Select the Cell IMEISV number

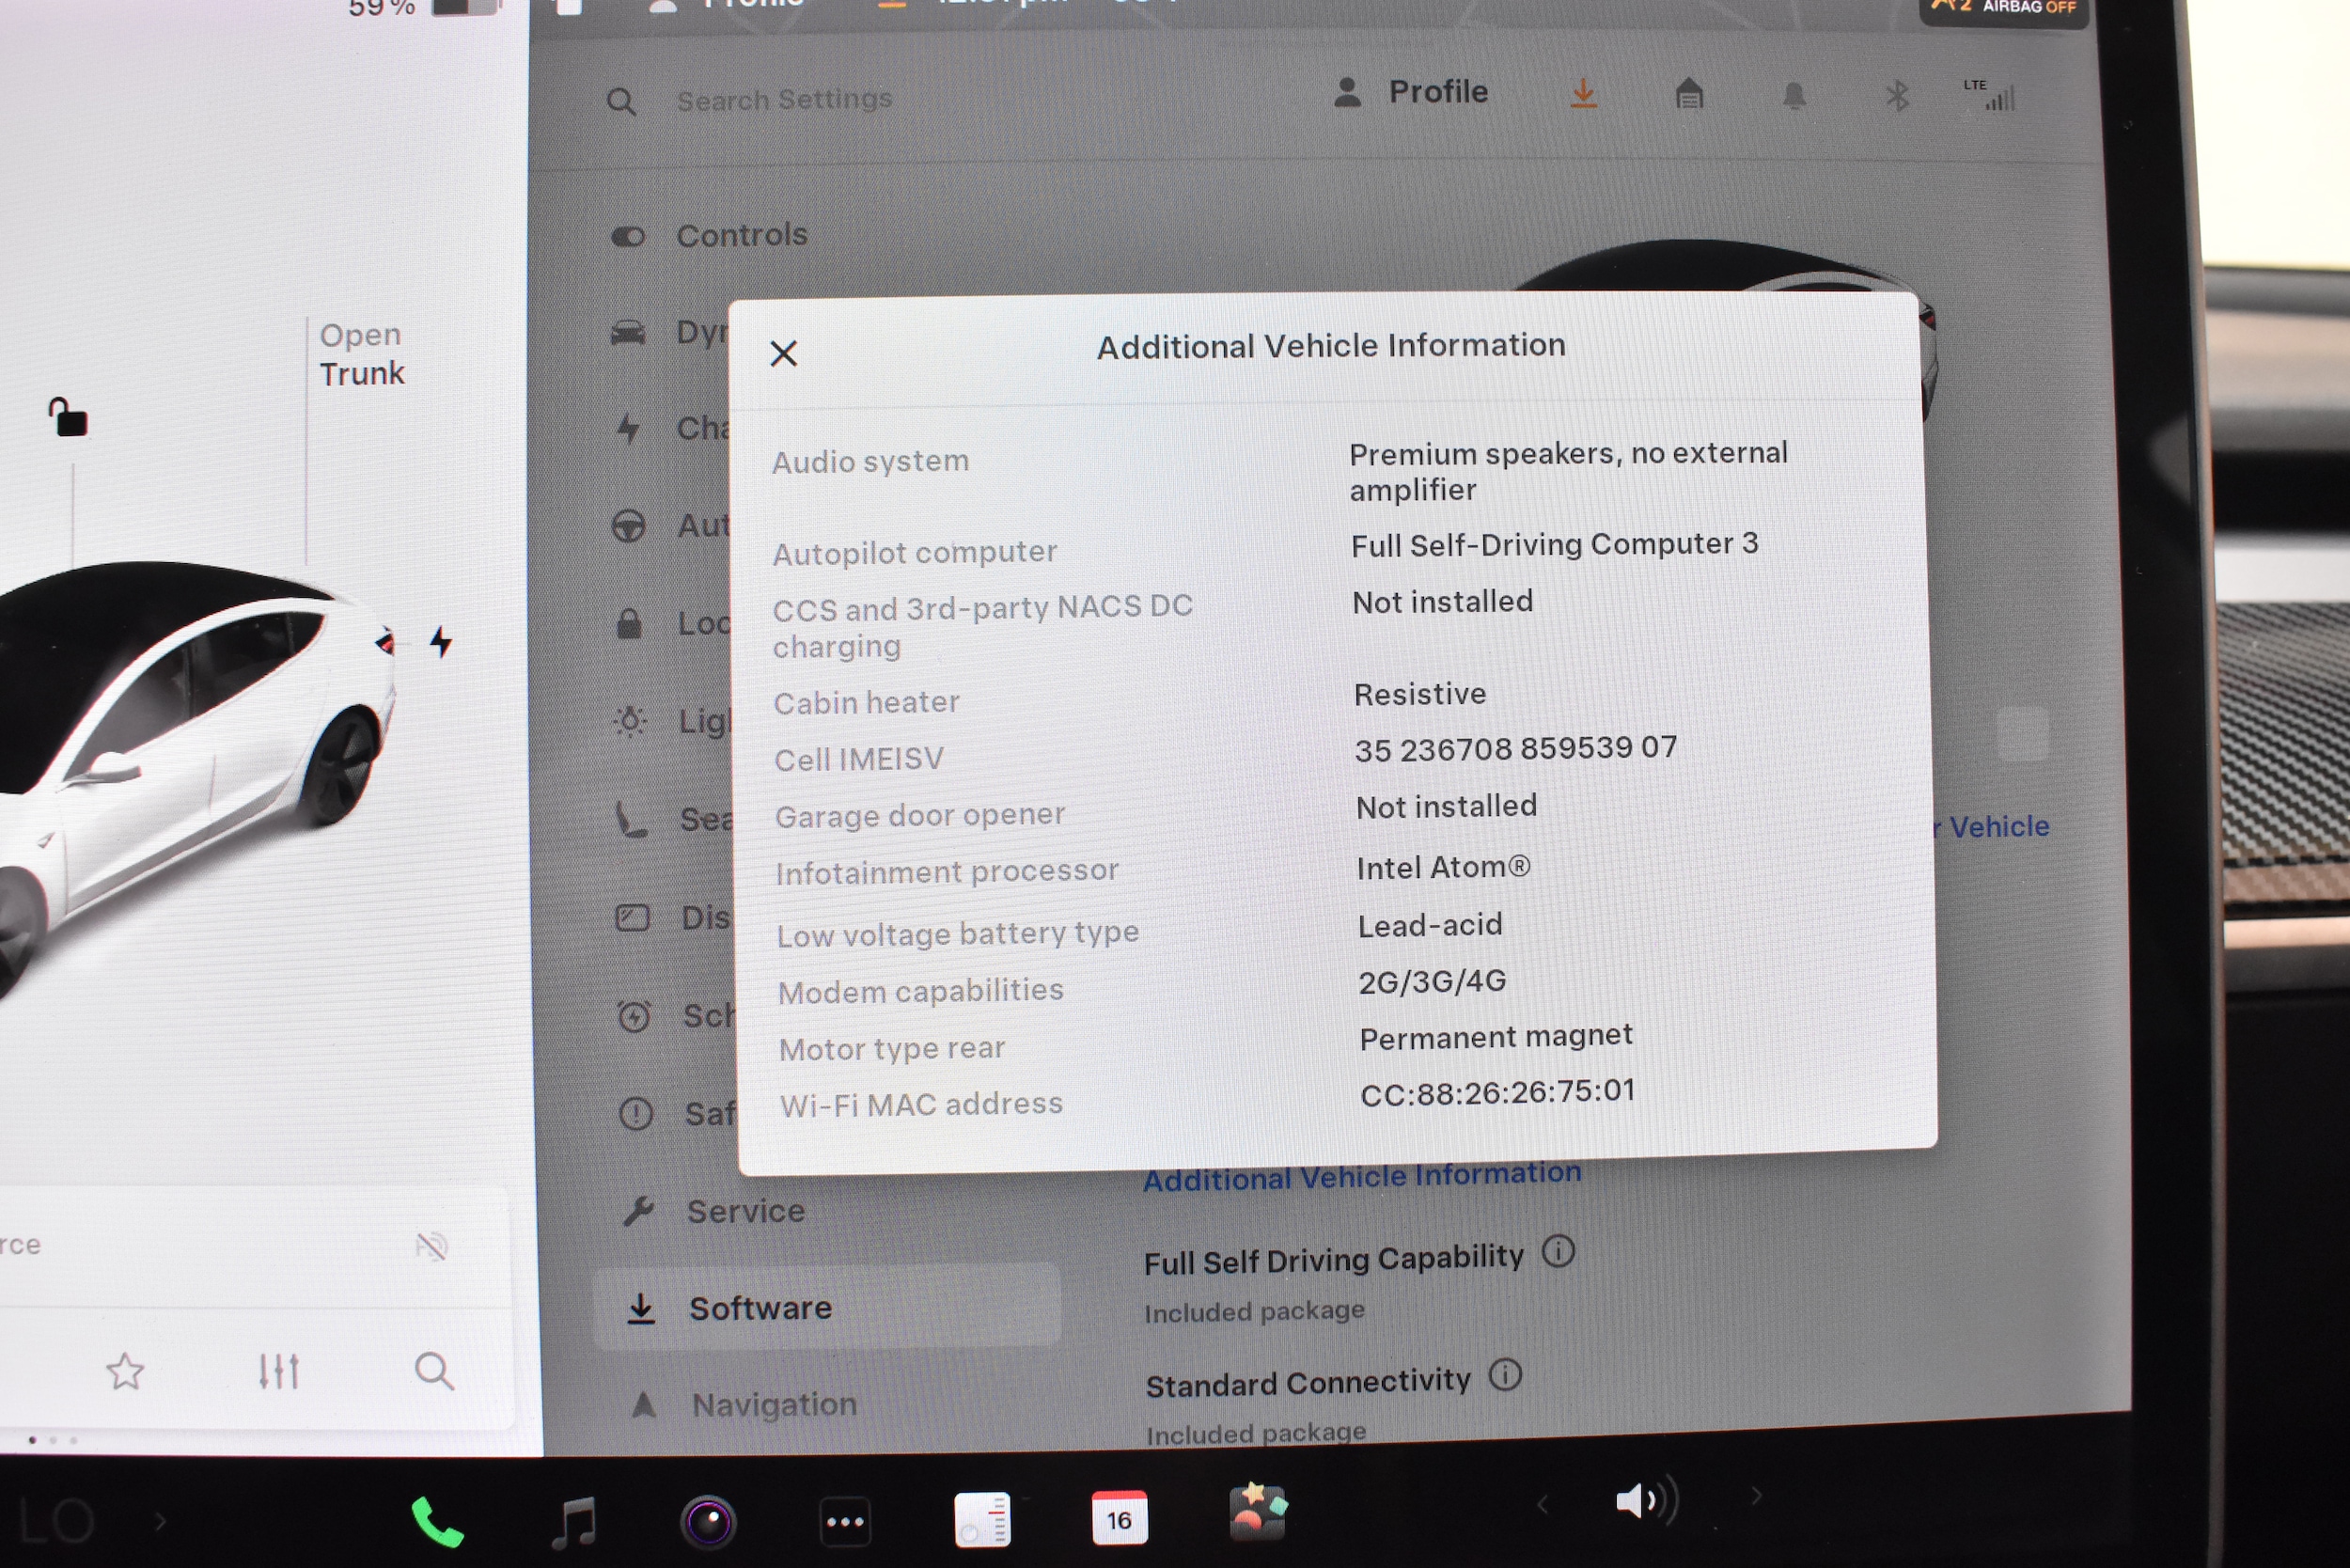coord(1515,748)
